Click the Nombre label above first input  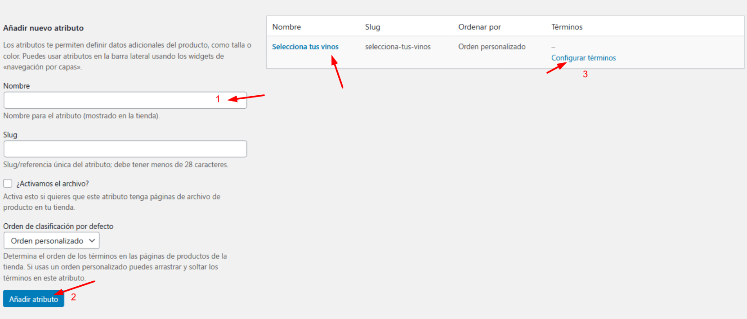(16, 86)
